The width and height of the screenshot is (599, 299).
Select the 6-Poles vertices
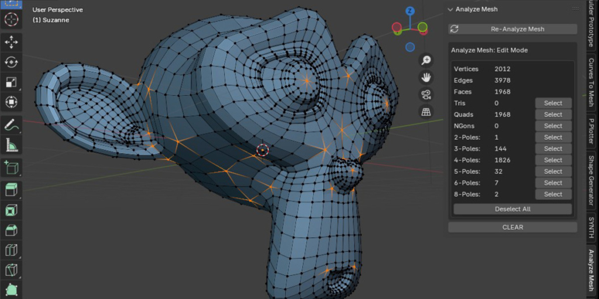point(553,183)
